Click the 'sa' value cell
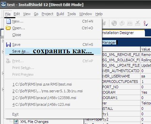The width and height of the screenshot is (151, 124). click(x=146, y=76)
